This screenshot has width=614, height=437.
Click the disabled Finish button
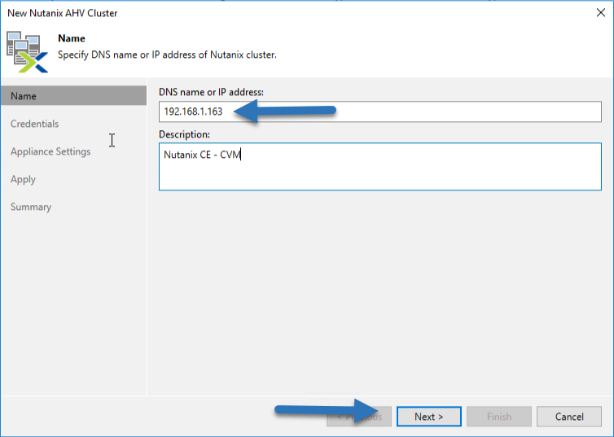coord(499,417)
